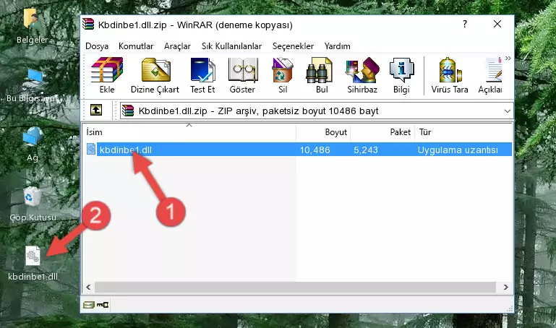The image size is (556, 328).
Task: Open the Dosya menu
Action: pyautogui.click(x=97, y=46)
